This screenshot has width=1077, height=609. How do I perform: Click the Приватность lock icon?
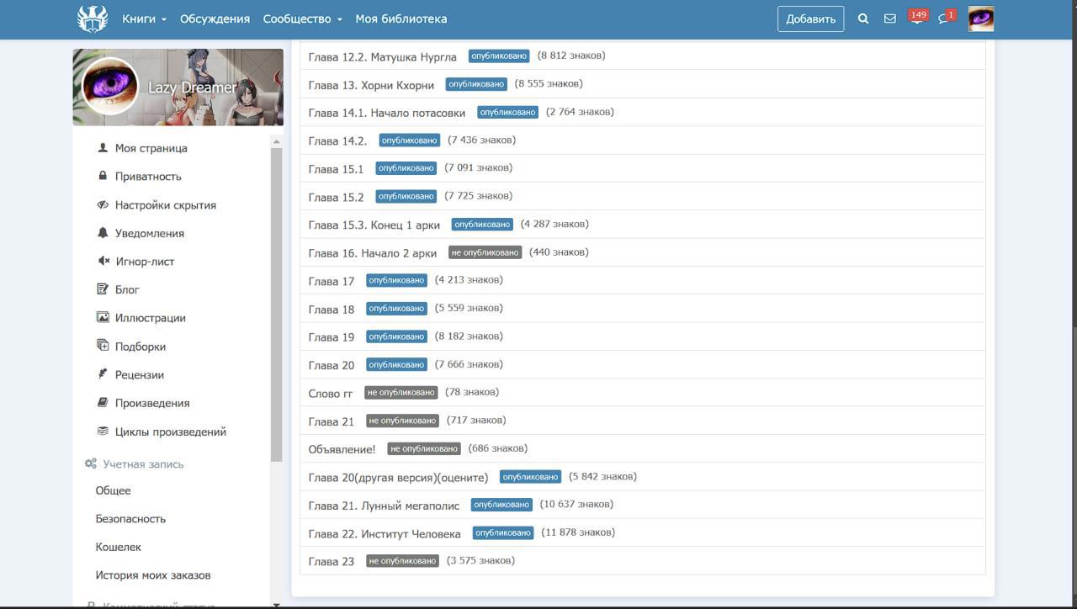coord(103,177)
